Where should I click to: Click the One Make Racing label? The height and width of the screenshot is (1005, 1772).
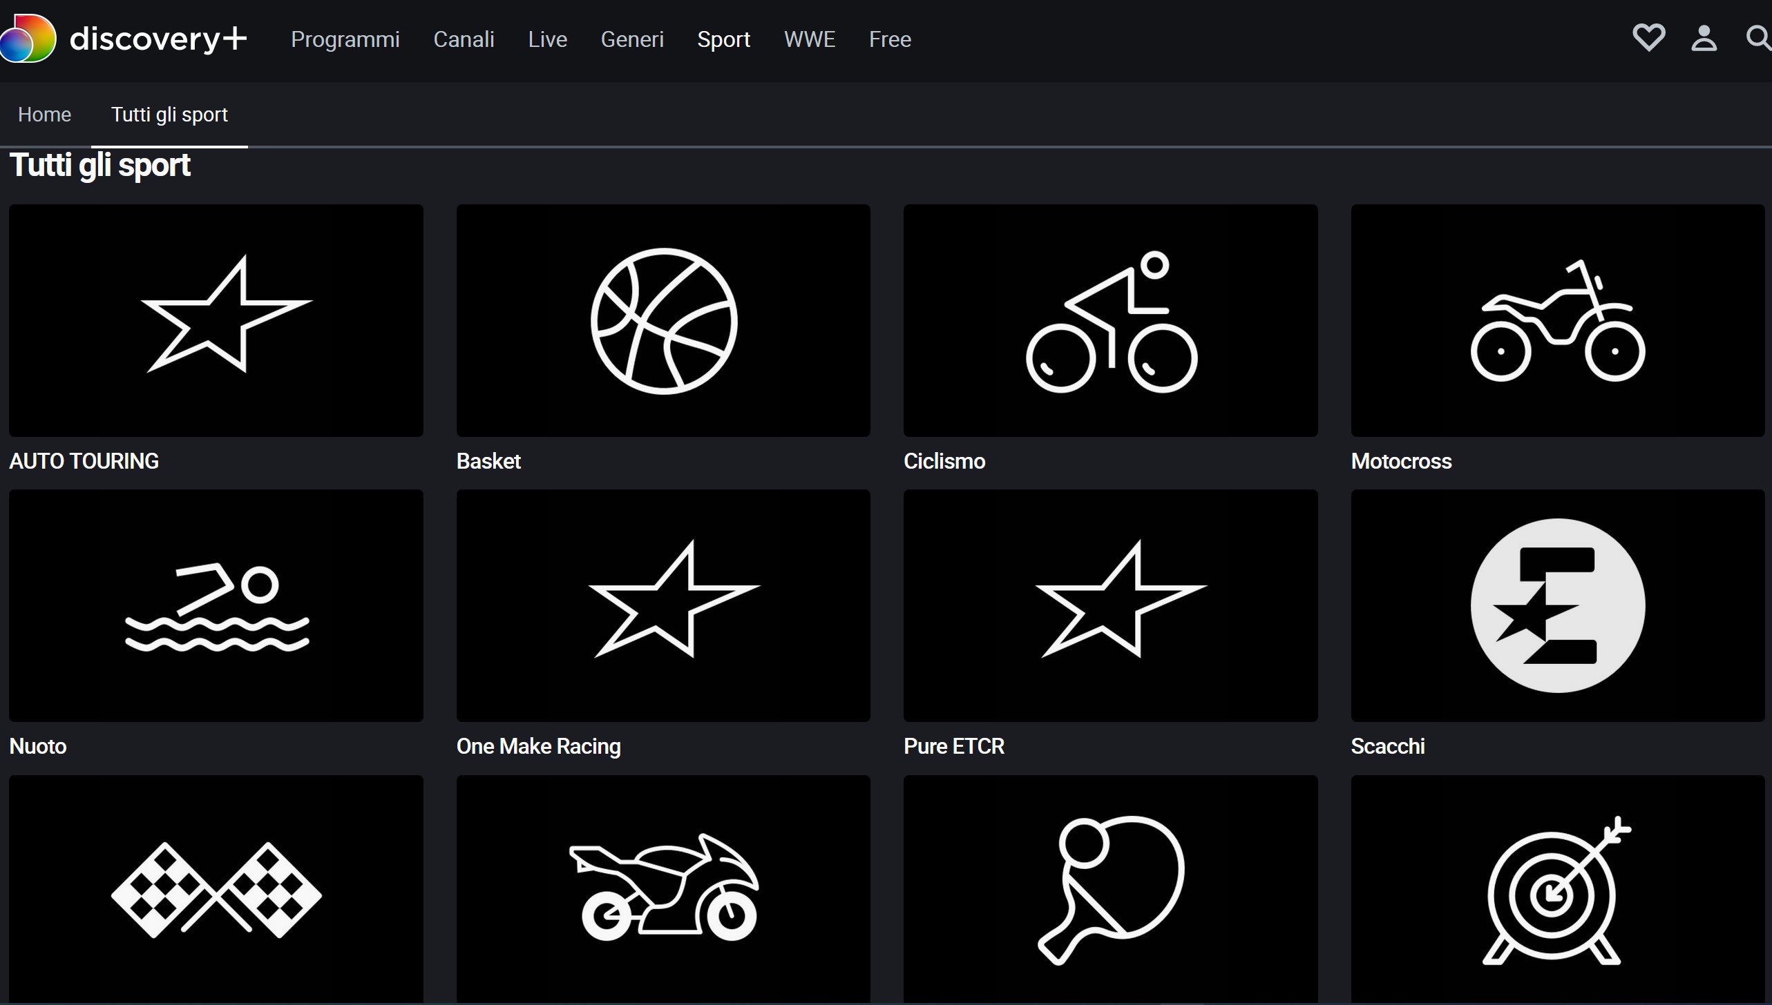pyautogui.click(x=538, y=746)
